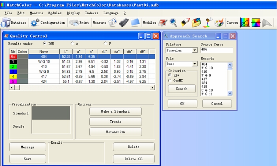
Task: Show the spectral curves rainbow icon
Action: [245, 23]
